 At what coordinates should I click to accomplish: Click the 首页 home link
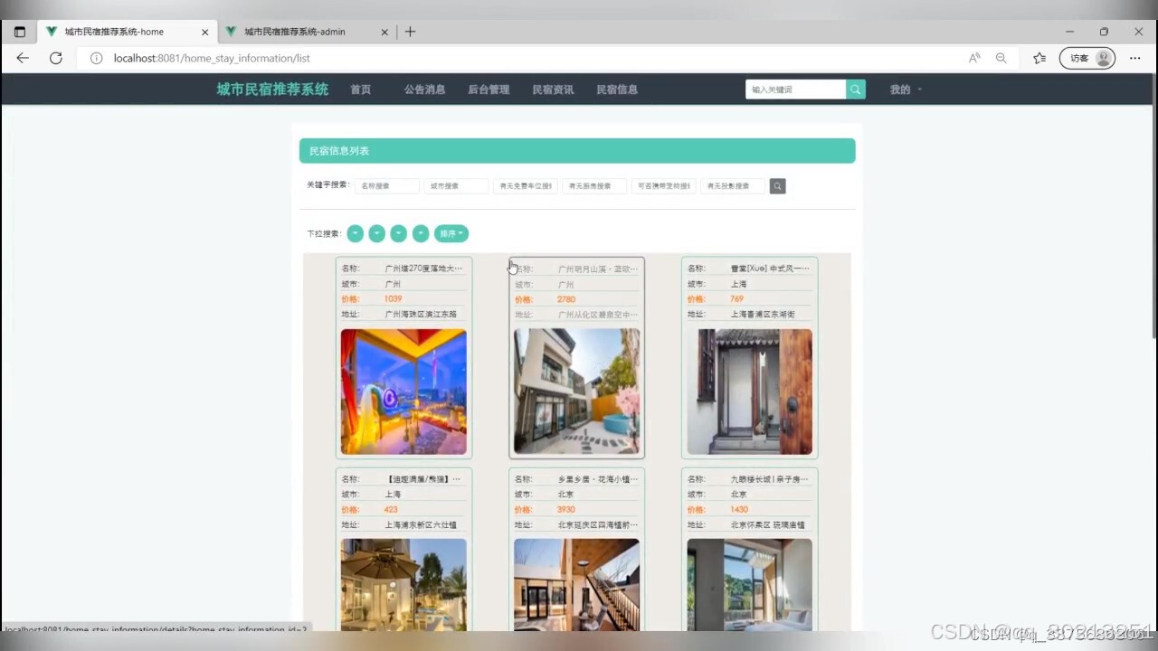pos(359,89)
